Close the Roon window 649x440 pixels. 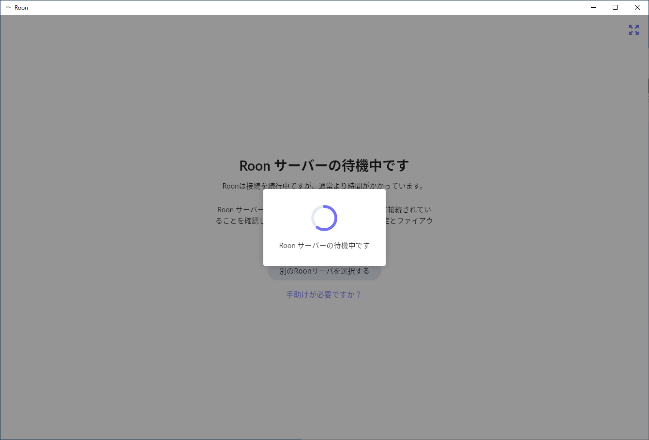tap(637, 7)
